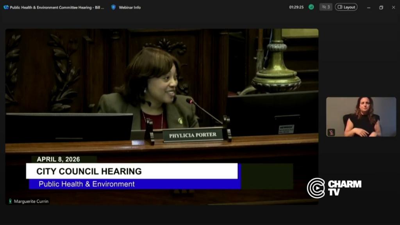Click the shield security icon
The height and width of the screenshot is (225, 400).
pos(113,7)
